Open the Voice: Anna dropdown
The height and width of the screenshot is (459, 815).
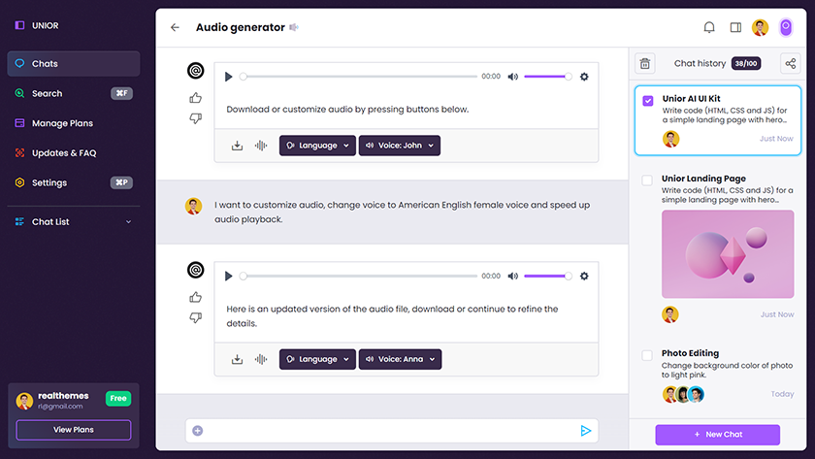400,359
